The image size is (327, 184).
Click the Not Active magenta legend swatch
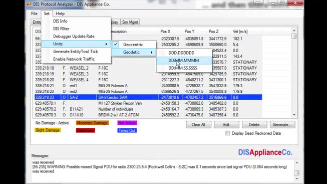click(x=127, y=123)
